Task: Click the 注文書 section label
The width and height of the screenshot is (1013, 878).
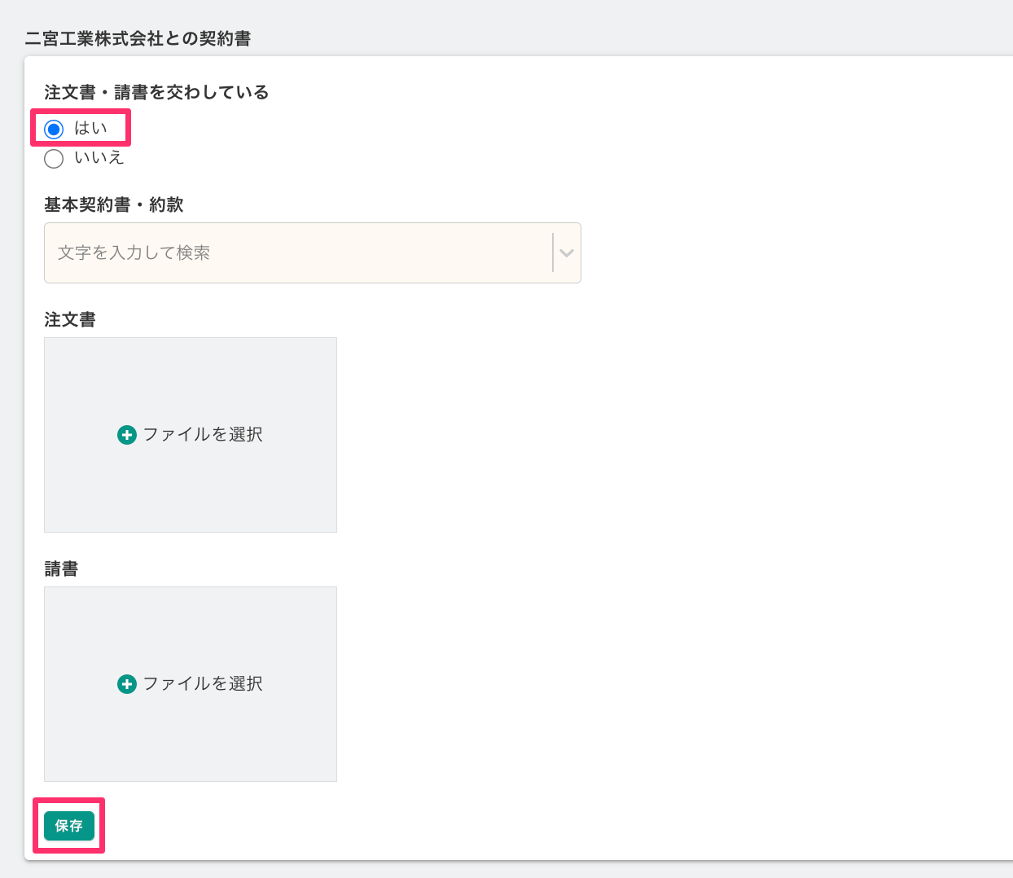Action: (70, 320)
